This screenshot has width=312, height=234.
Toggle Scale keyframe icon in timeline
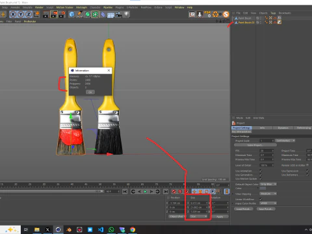click(200, 192)
